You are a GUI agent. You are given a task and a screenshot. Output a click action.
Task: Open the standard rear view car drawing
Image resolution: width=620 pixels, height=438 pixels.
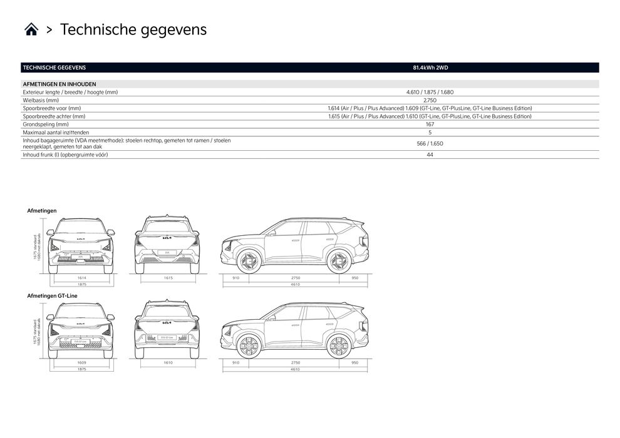pos(167,244)
